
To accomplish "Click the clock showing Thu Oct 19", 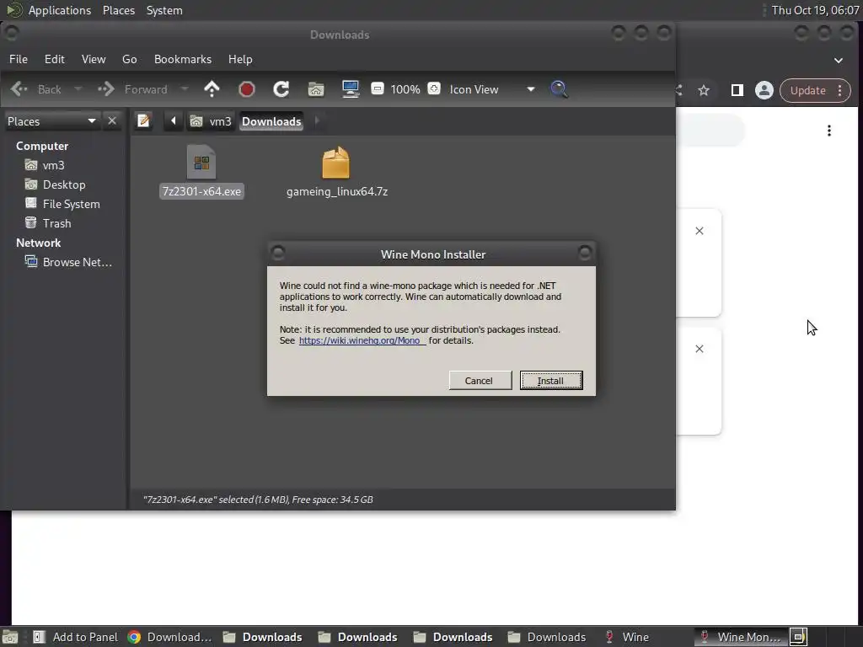I will click(x=815, y=10).
